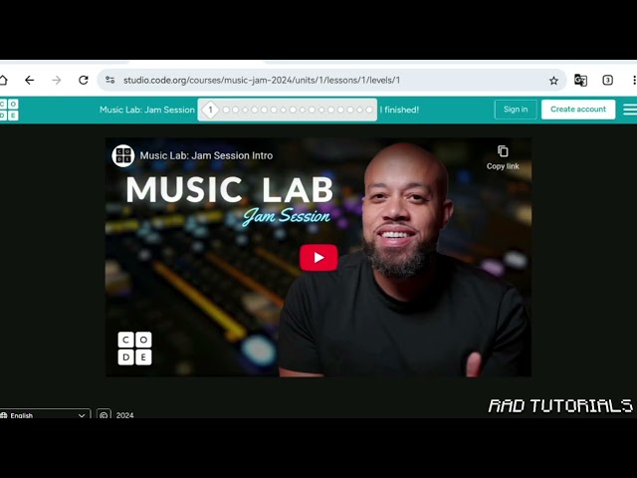Click the studio.code.org URL in address bar
Viewport: 637px width, 478px height.
pos(262,80)
